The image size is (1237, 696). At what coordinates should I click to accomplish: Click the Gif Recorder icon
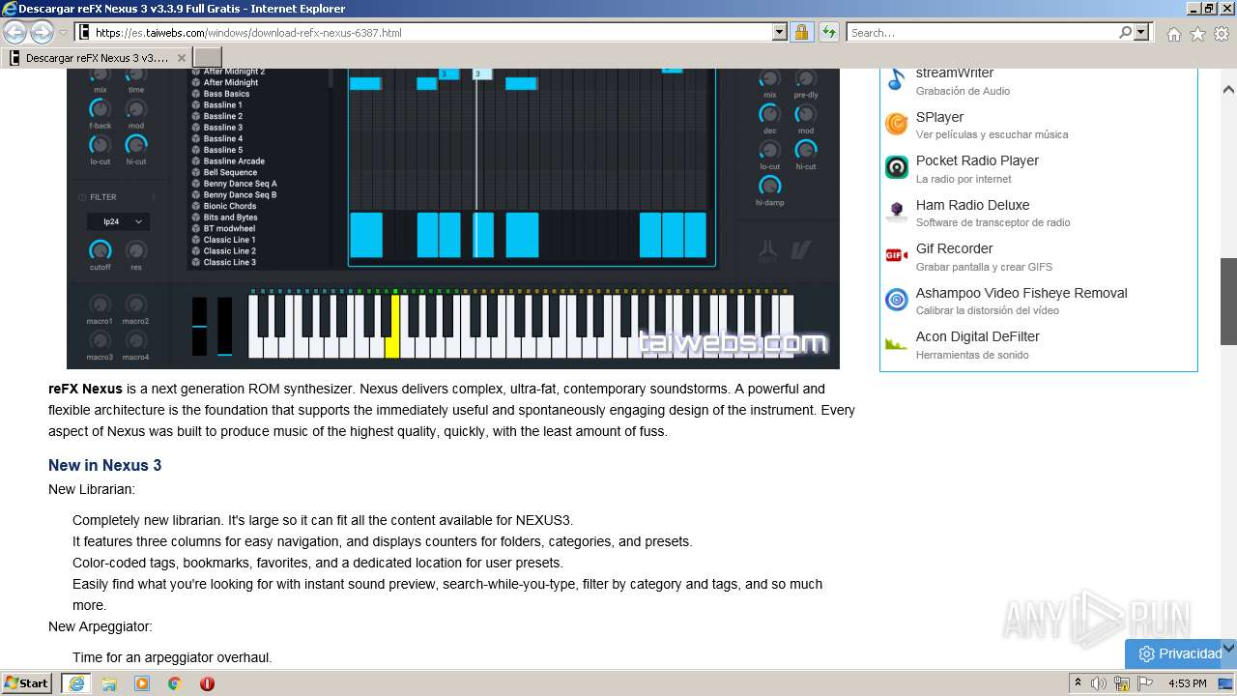click(x=897, y=255)
